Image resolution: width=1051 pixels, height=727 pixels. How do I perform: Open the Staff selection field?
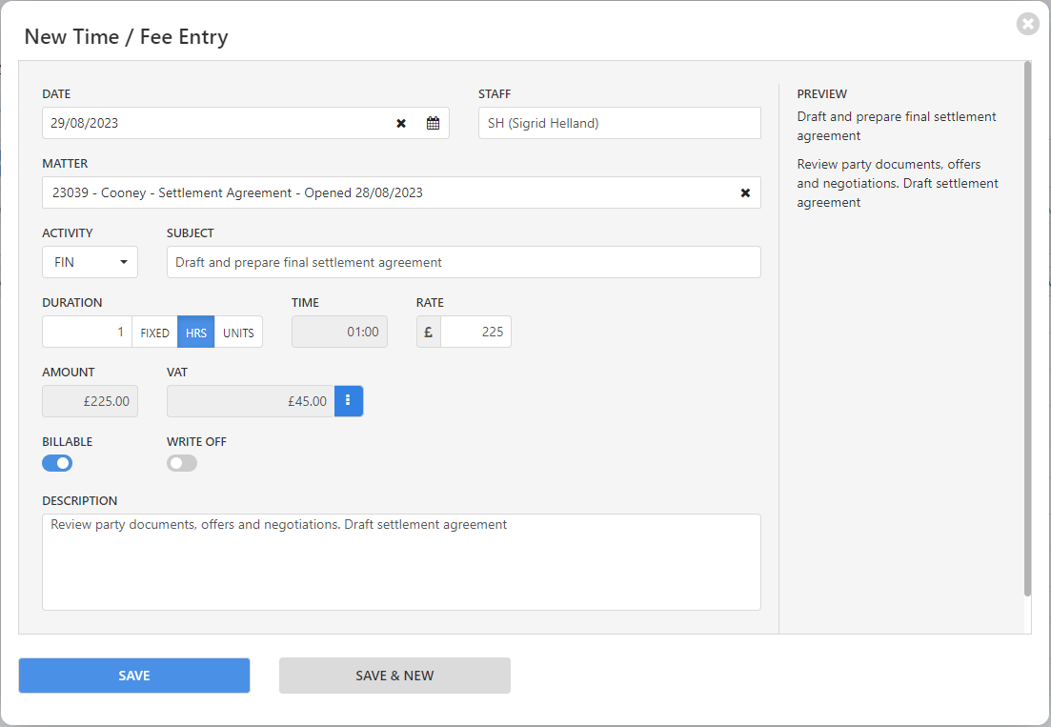619,123
